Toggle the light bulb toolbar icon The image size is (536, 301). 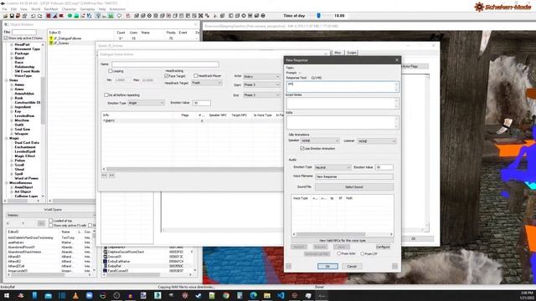(x=98, y=16)
